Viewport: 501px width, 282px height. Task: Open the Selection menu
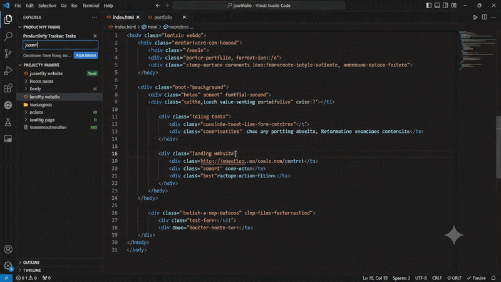pyautogui.click(x=47, y=6)
